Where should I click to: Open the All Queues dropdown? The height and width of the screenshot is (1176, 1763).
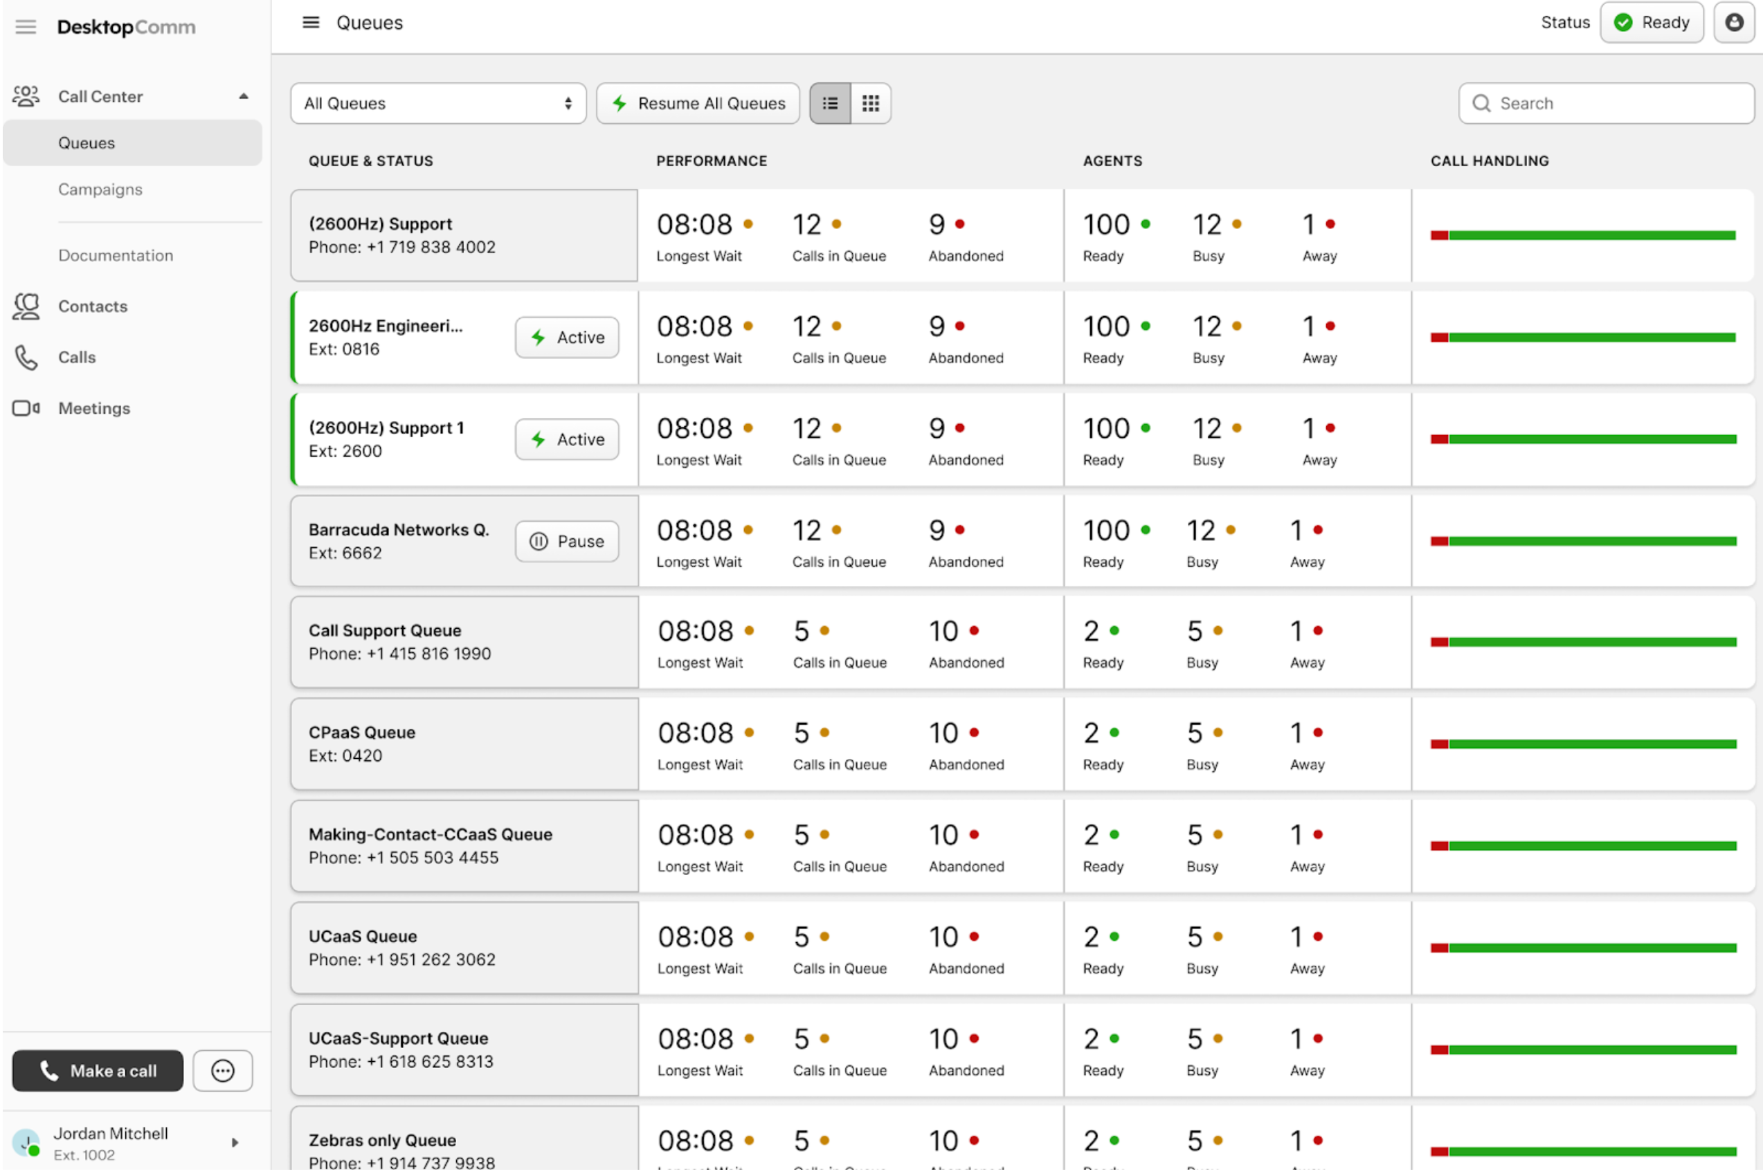437,104
